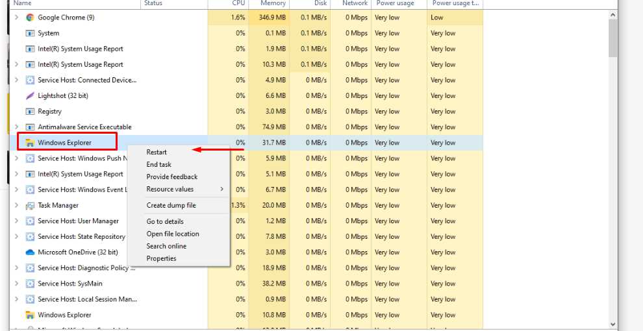Click the Service Host: SysMain gear icon

30,284
